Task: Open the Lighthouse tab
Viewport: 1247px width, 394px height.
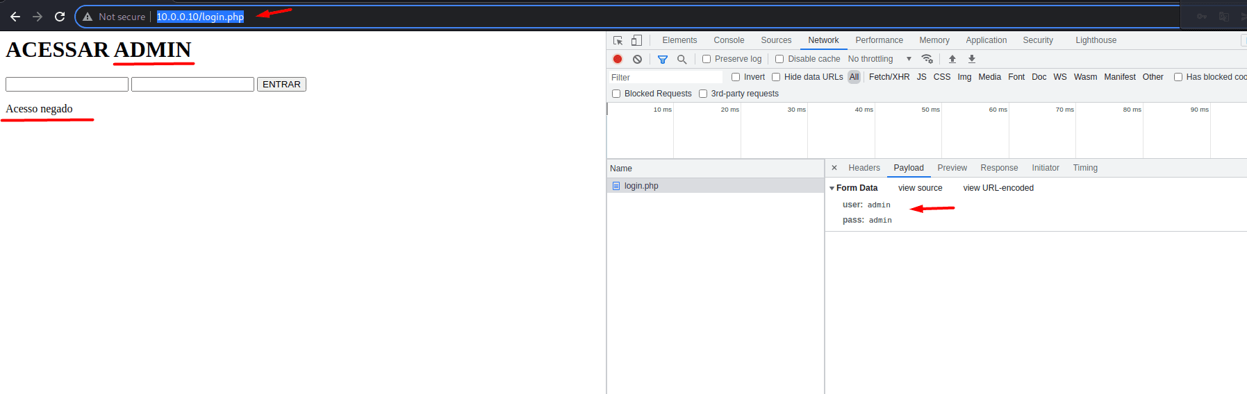Action: coord(1096,40)
